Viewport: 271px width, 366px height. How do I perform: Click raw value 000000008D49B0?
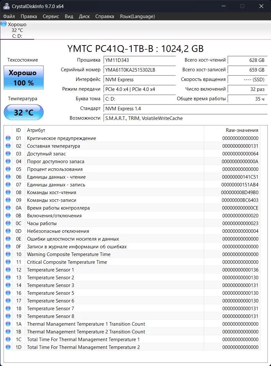click(240, 192)
